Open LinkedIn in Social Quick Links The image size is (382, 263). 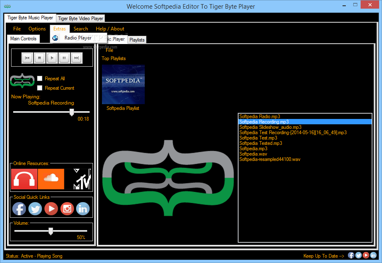[x=83, y=209]
